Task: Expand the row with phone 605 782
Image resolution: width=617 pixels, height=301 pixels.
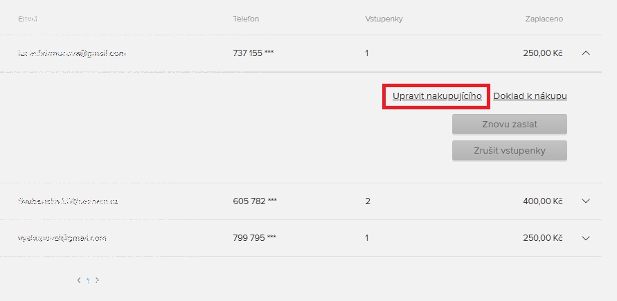Action: coord(586,201)
